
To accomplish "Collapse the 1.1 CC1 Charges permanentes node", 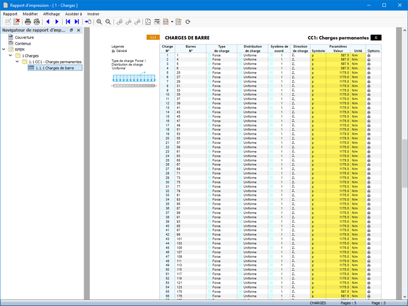I will click(x=17, y=62).
